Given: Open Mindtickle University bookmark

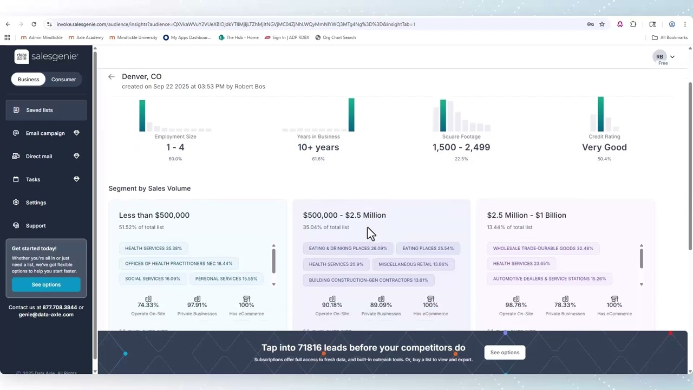Looking at the screenshot, I should (133, 37).
